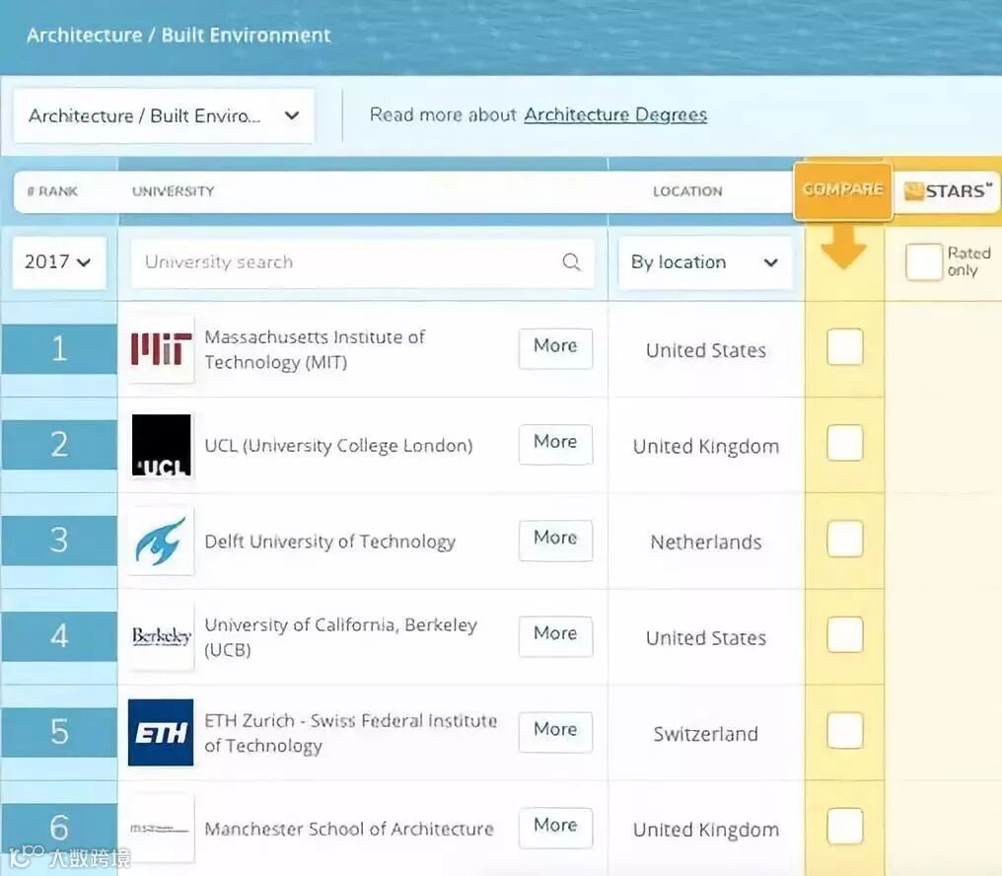The height and width of the screenshot is (876, 1002).
Task: Tick compare checkbox for ETH Zurich
Action: tap(845, 730)
